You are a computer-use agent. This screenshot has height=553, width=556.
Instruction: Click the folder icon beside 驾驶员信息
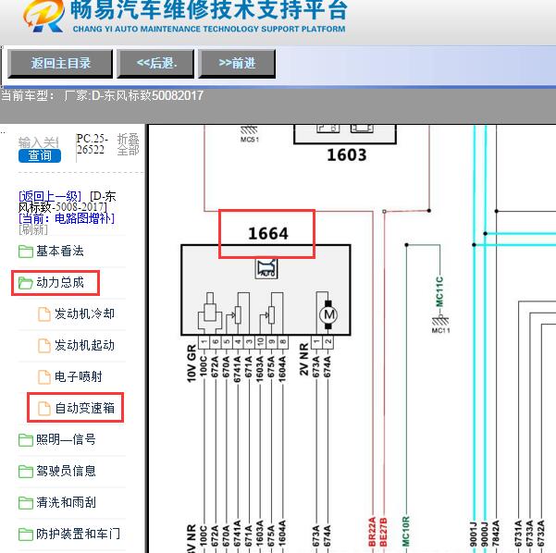pos(26,471)
